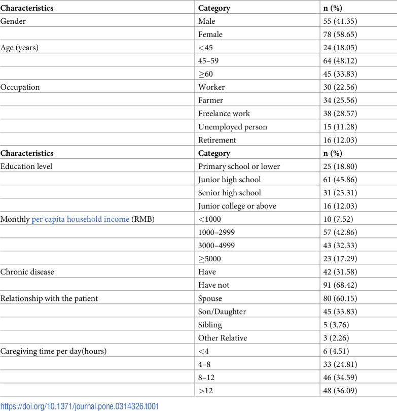Click the Occupation row label

pos(20,87)
